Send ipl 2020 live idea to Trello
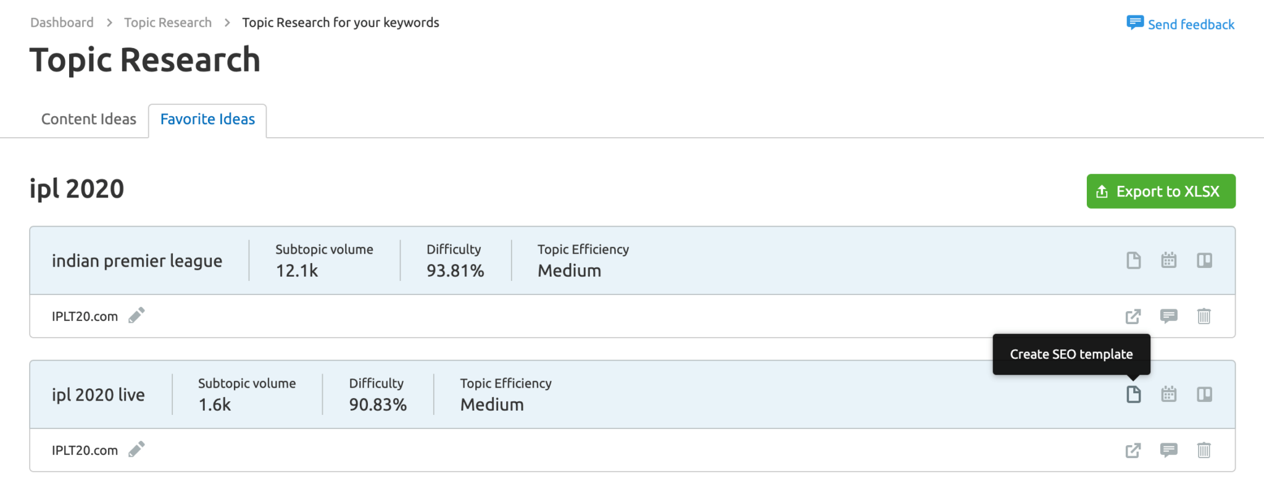This screenshot has height=497, width=1264. pyautogui.click(x=1204, y=395)
